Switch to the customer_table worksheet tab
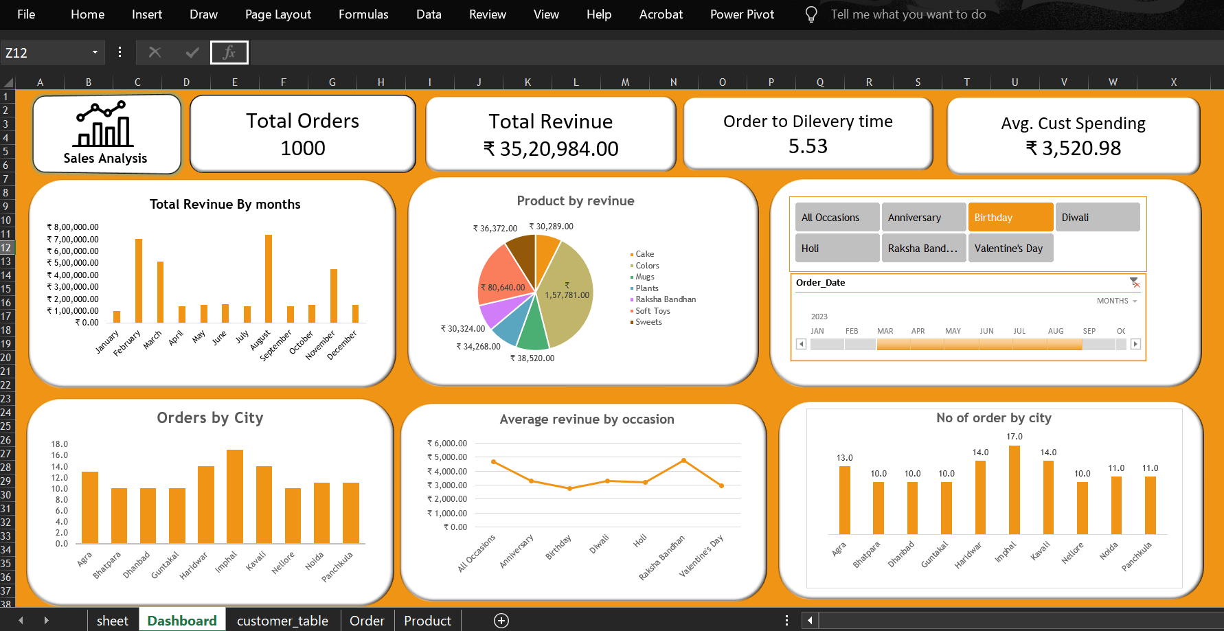1224x631 pixels. [282, 621]
